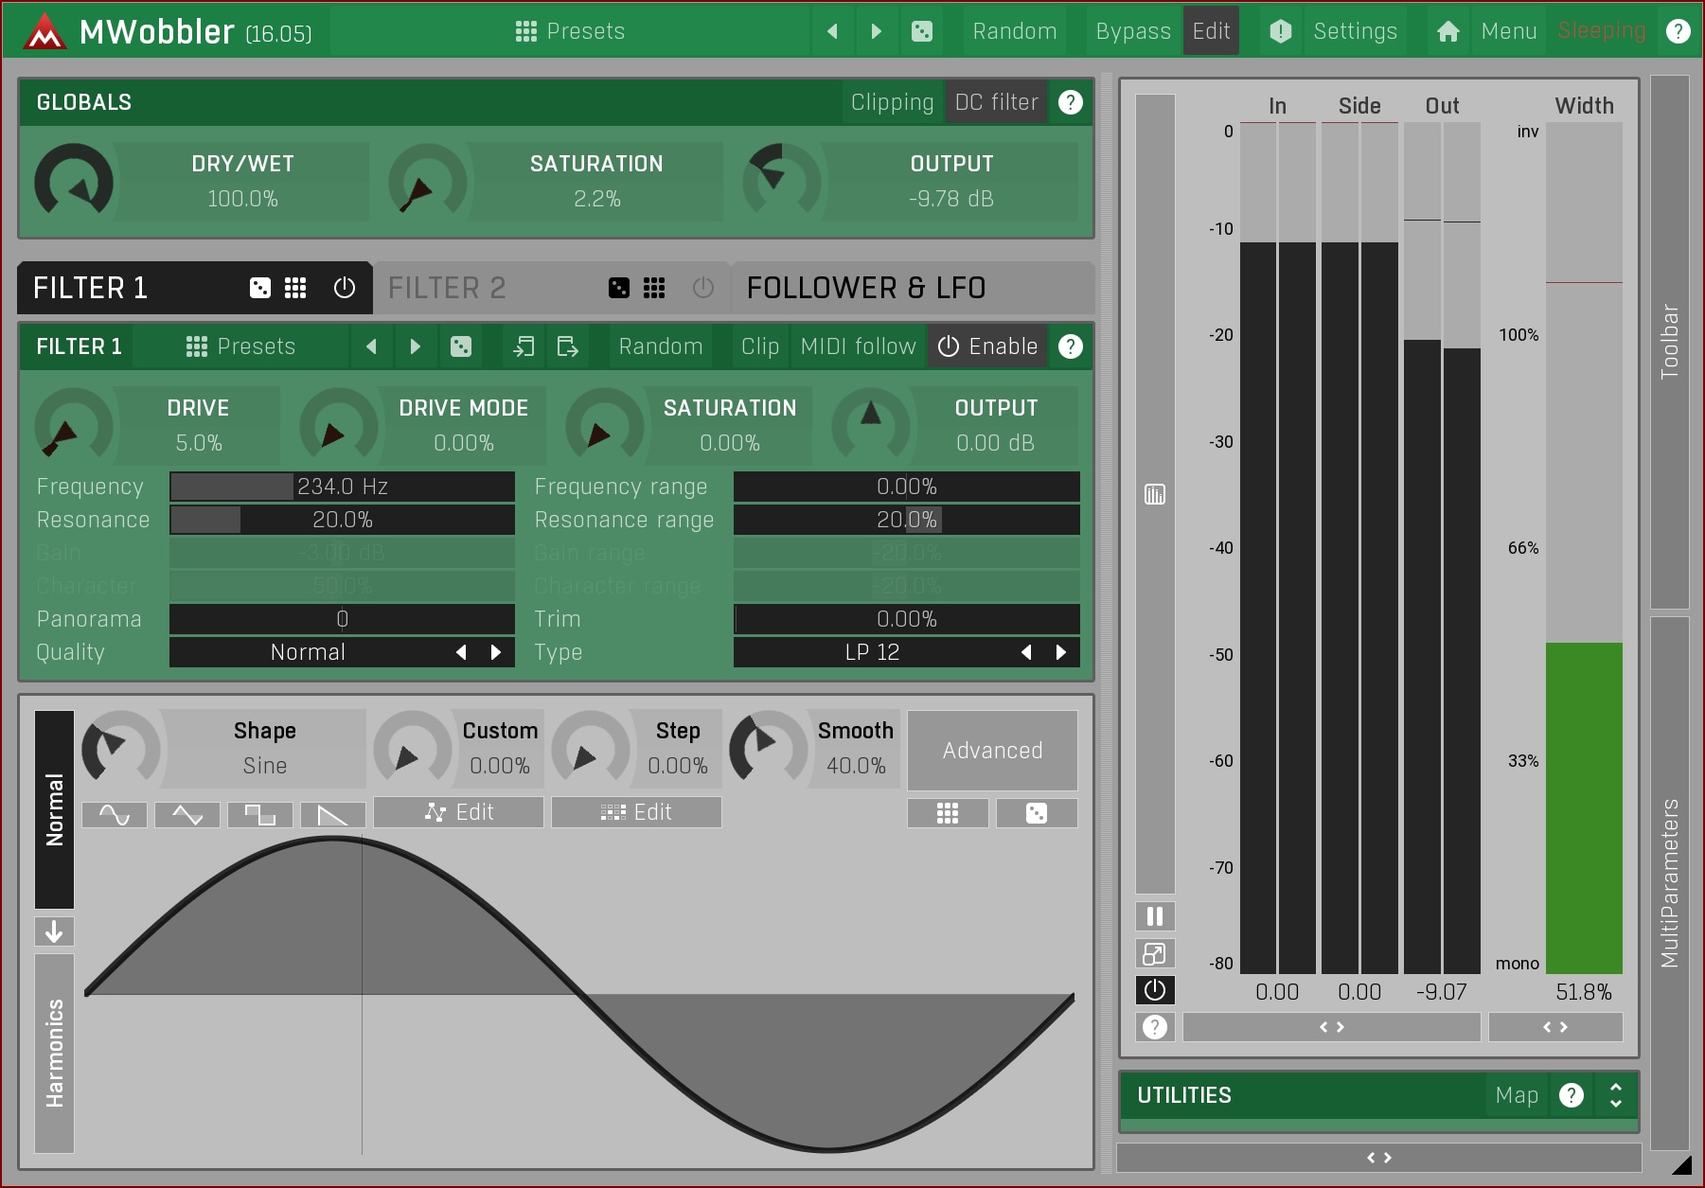Click the meter popup window icon
This screenshot has width=1705, height=1188.
[x=1154, y=953]
